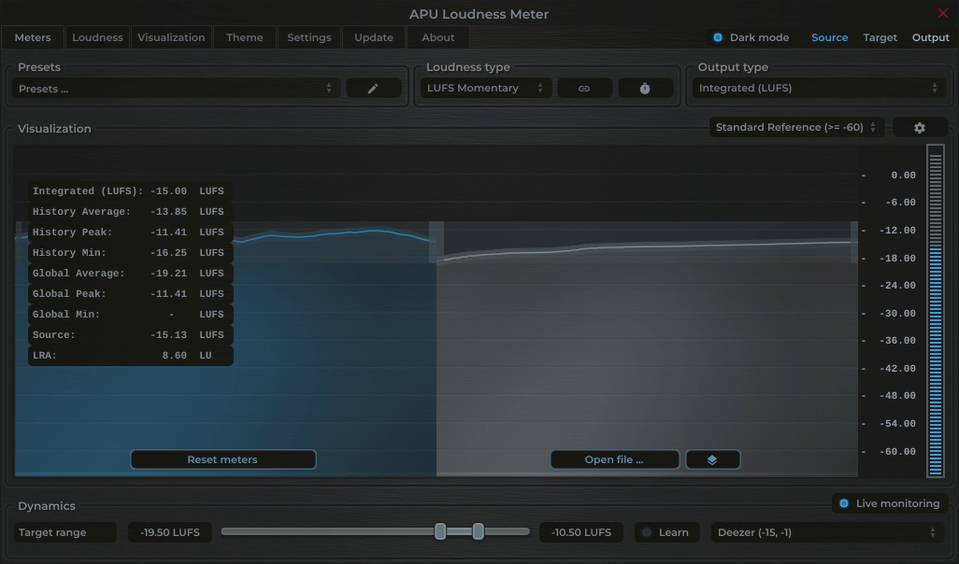Open the Standard Reference dropdown
This screenshot has height=564, width=959.
[x=794, y=126]
